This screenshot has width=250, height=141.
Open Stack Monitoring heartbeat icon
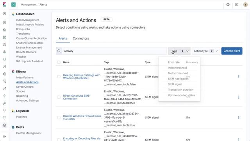click(4, 117)
